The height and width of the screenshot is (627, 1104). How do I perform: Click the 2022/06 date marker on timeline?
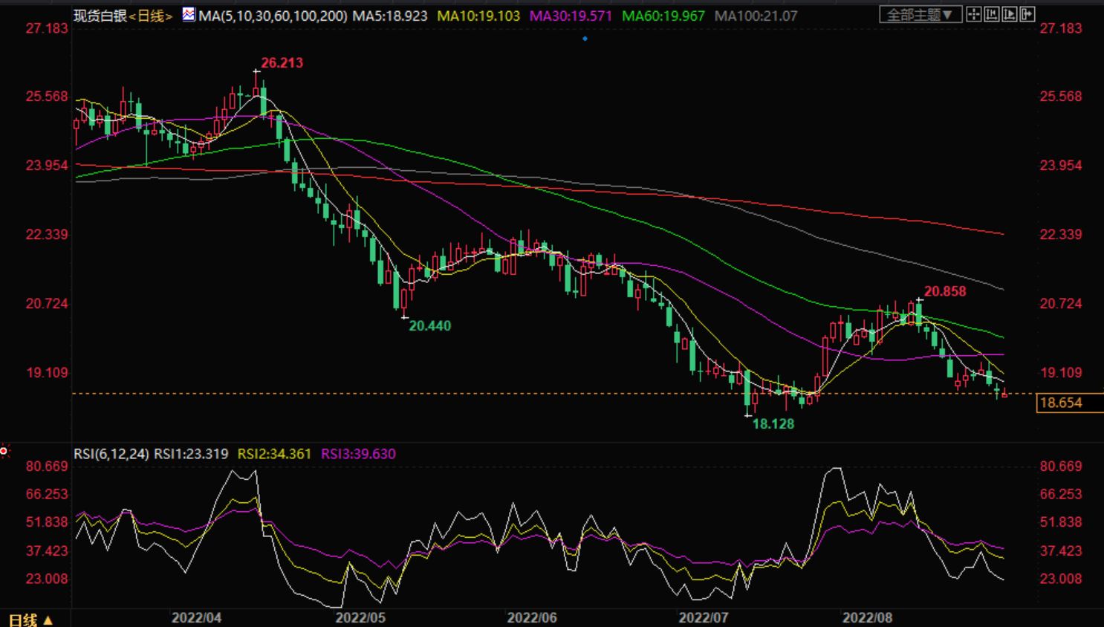(x=532, y=617)
